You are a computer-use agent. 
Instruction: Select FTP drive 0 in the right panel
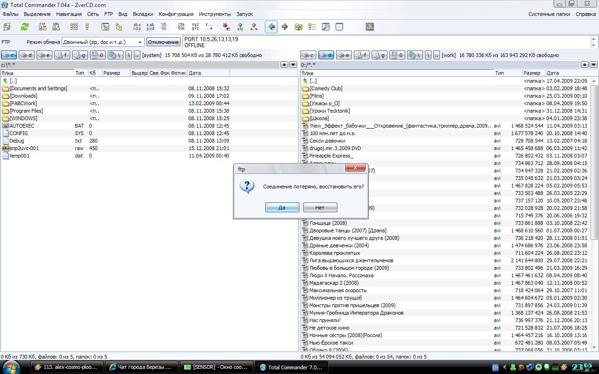(x=397, y=55)
